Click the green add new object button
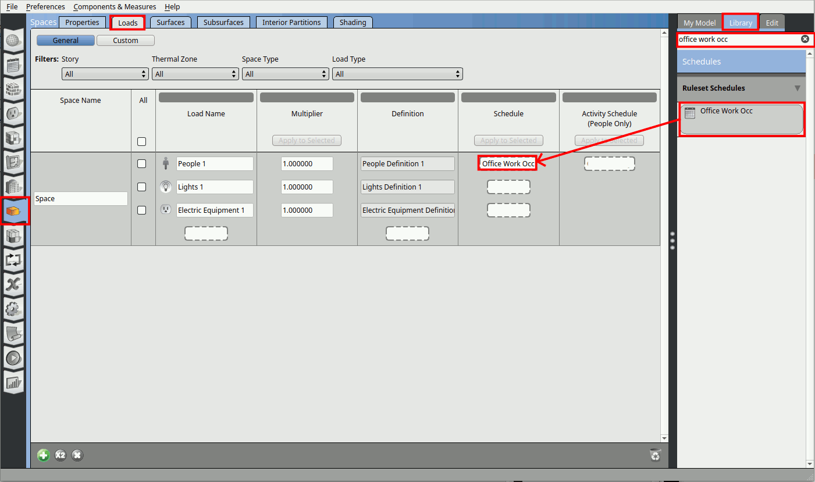The image size is (815, 482). pyautogui.click(x=44, y=455)
